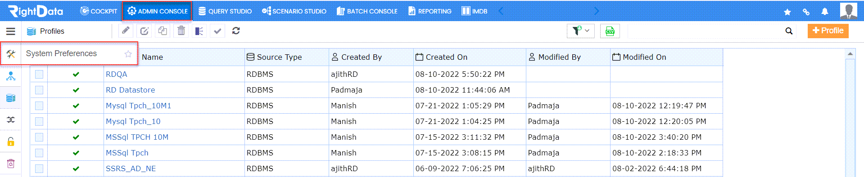Click the pencil edit toolbar icon

click(126, 31)
